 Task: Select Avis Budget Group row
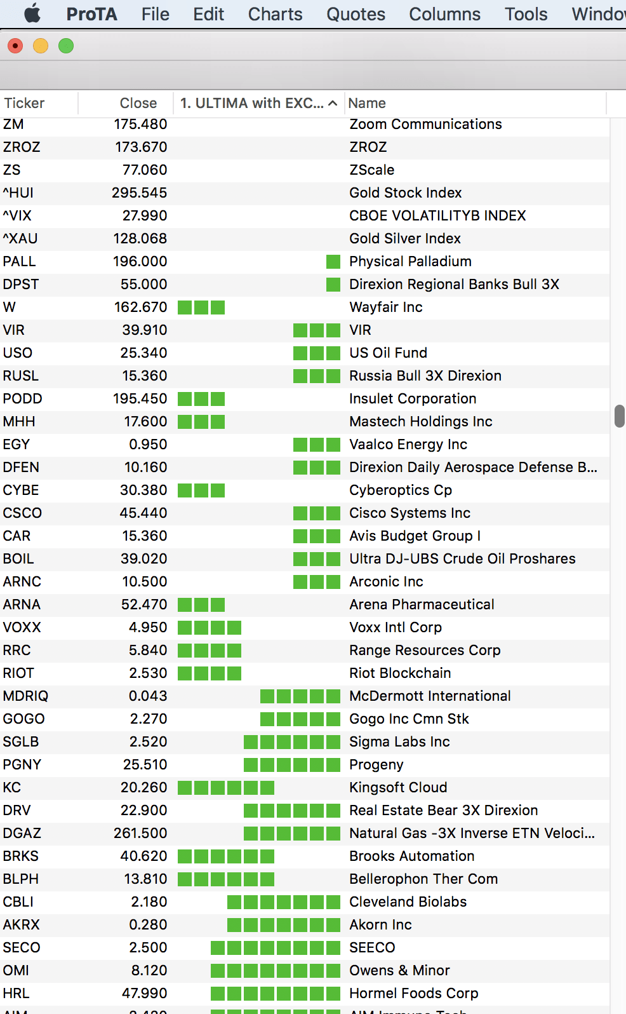(305, 536)
